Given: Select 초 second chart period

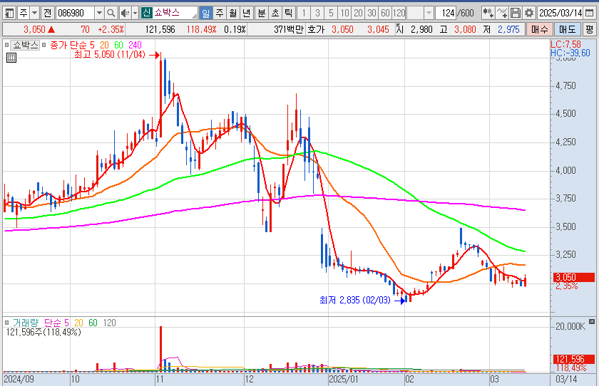Looking at the screenshot, I should (275, 14).
